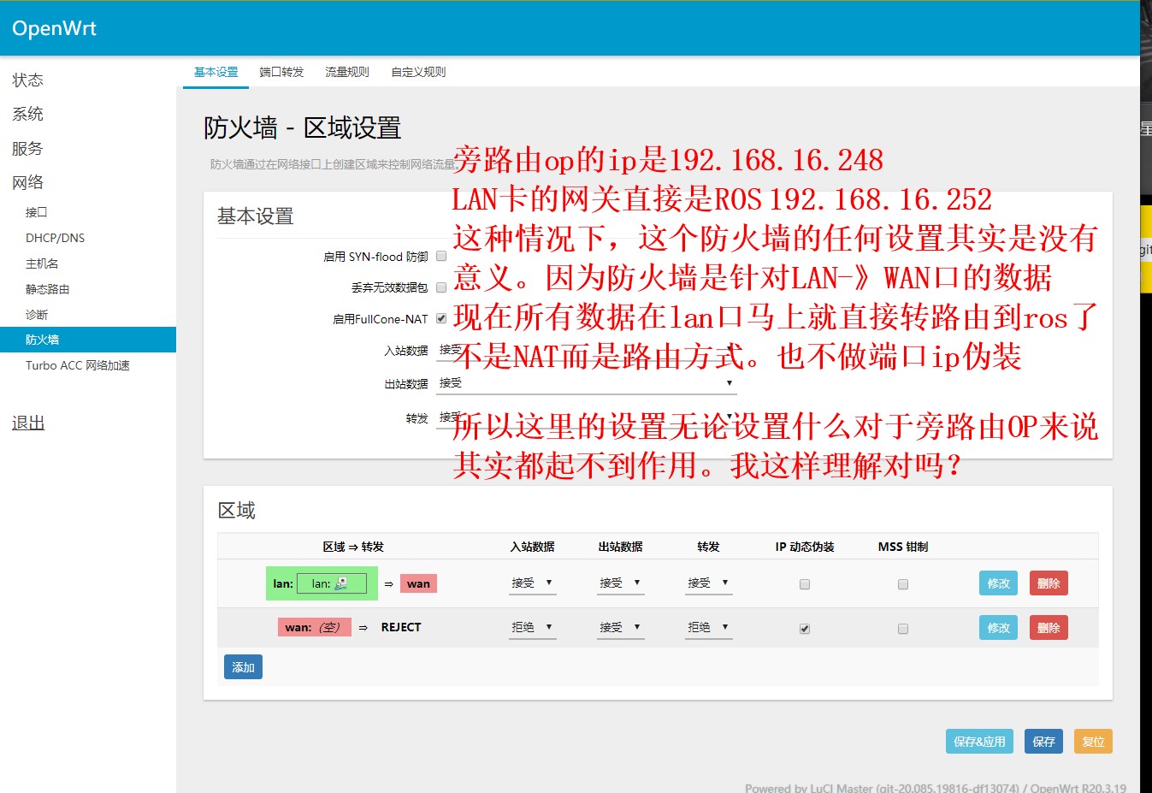Screen dimensions: 1152x793
Task: Open the 静态路由 page
Action: click(47, 289)
